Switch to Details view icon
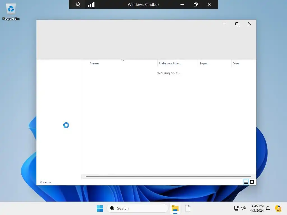 point(246,182)
